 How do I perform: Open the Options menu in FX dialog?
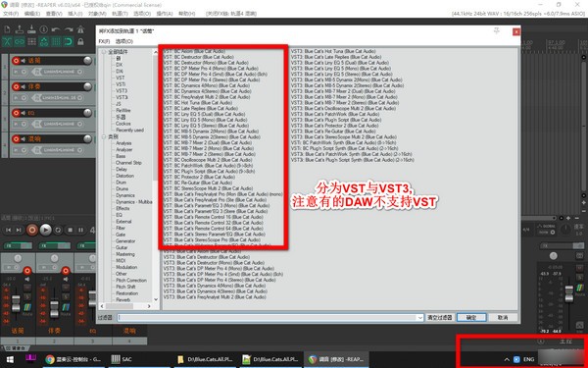tap(124, 41)
